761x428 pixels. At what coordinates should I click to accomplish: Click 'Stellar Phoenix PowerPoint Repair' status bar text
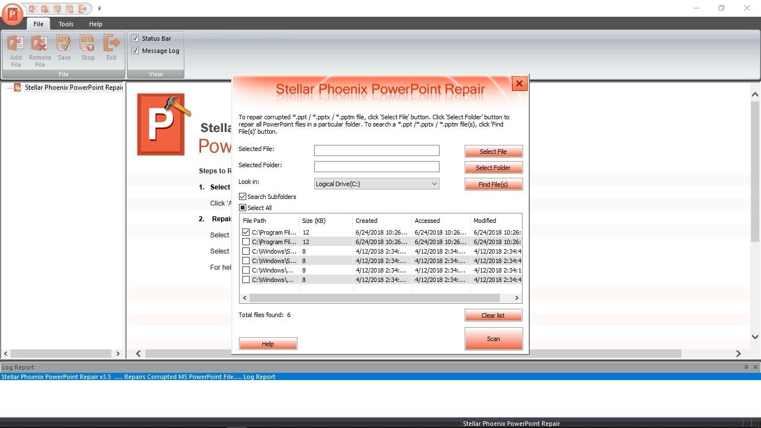tap(511, 424)
